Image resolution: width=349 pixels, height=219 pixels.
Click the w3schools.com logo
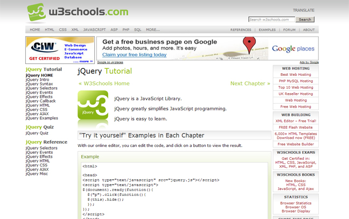click(78, 12)
